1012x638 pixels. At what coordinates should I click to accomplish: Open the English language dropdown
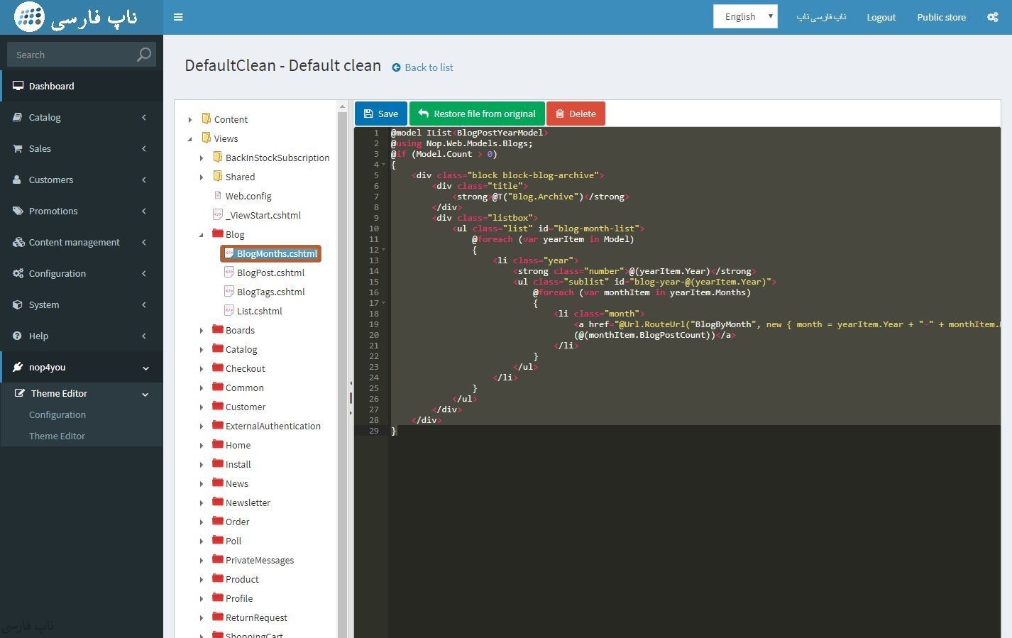pyautogui.click(x=745, y=16)
